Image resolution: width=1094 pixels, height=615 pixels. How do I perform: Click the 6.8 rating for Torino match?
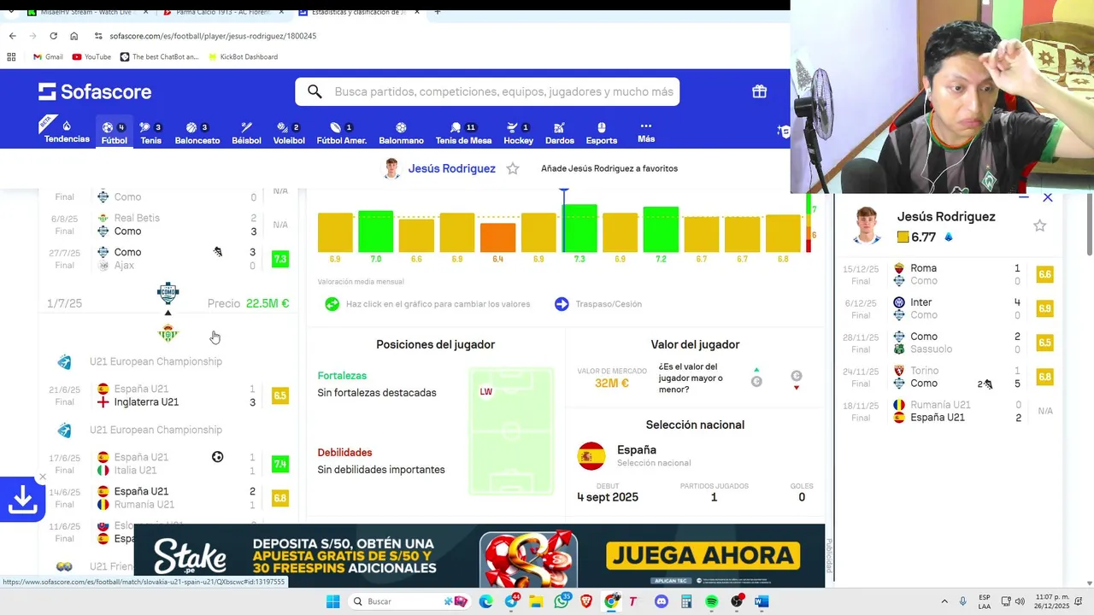tap(1044, 377)
